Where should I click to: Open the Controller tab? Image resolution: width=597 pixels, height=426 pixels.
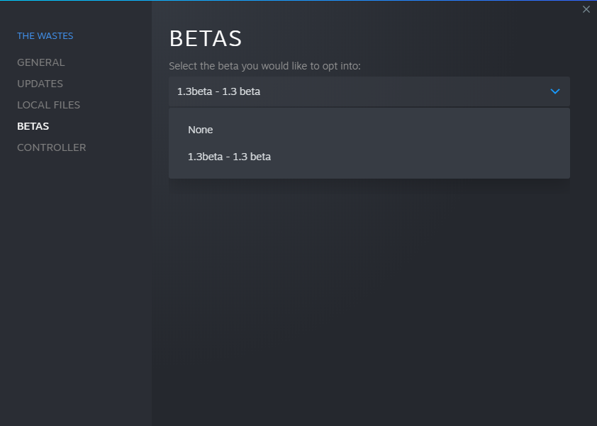[x=51, y=147]
